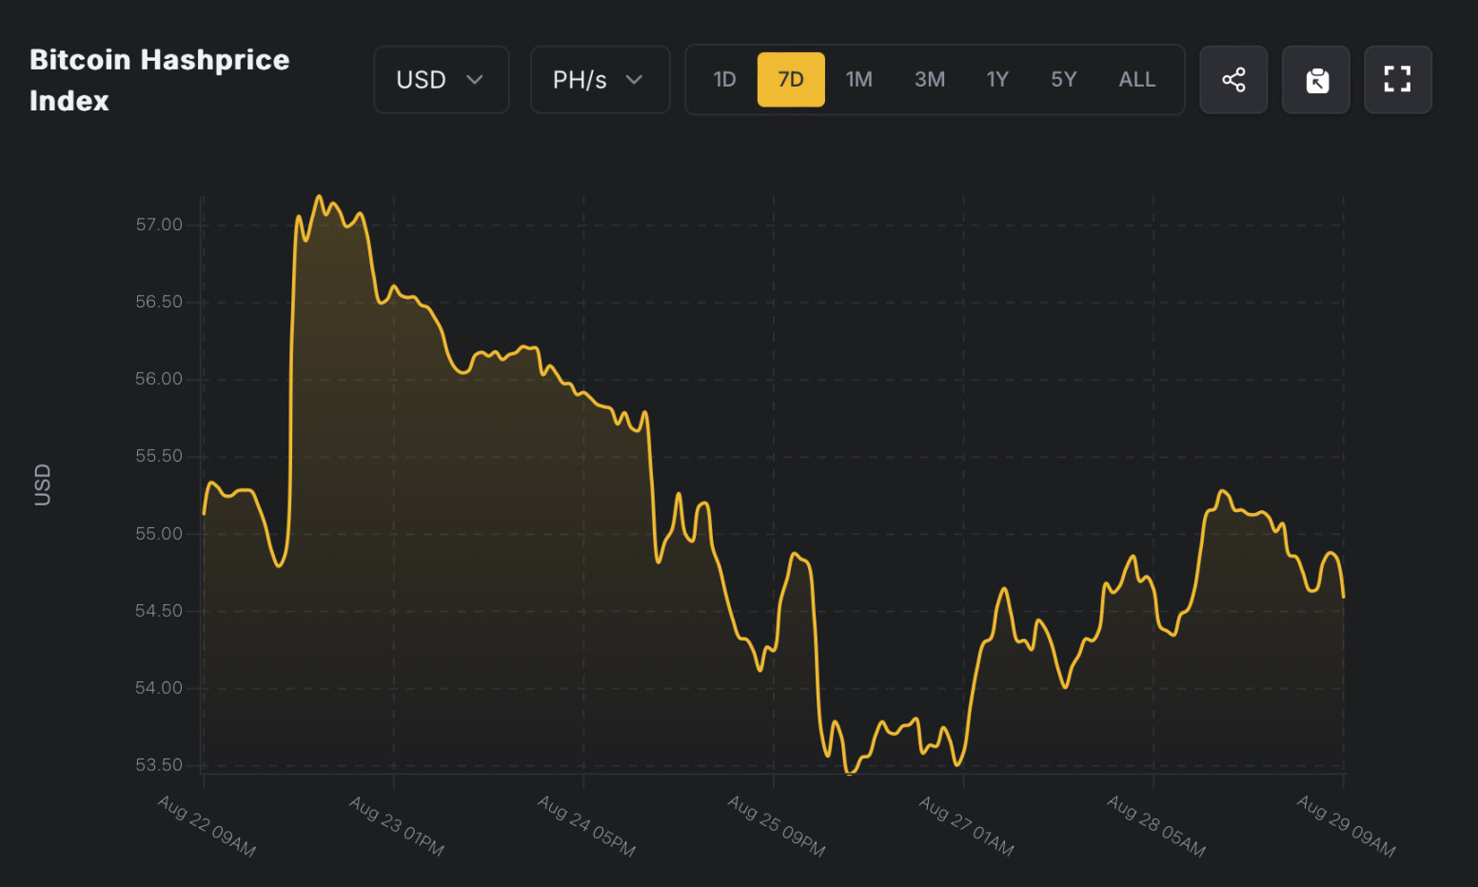
Task: Switch to the 1M time range
Action: coord(858,80)
